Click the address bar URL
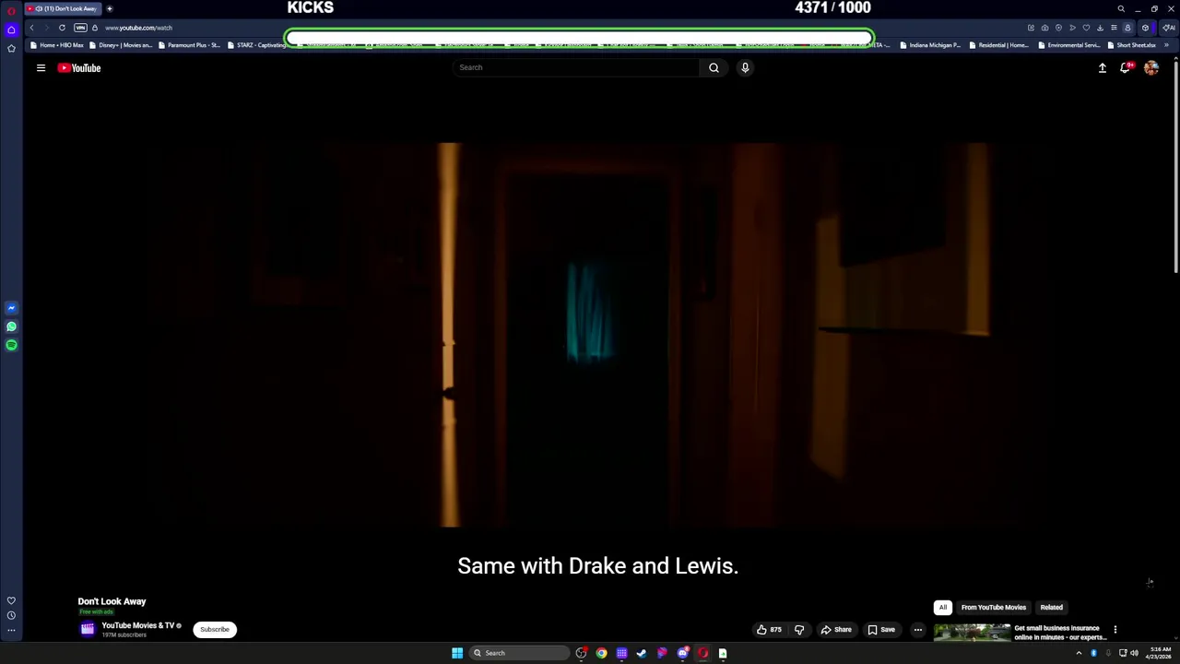1180x664 pixels. point(138,28)
